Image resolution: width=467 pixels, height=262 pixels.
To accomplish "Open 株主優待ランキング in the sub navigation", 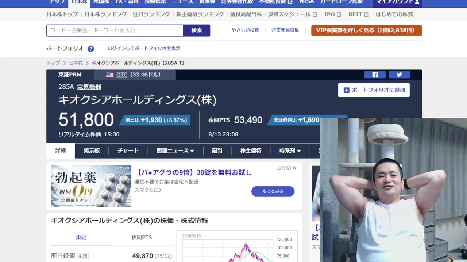I will pyautogui.click(x=200, y=15).
